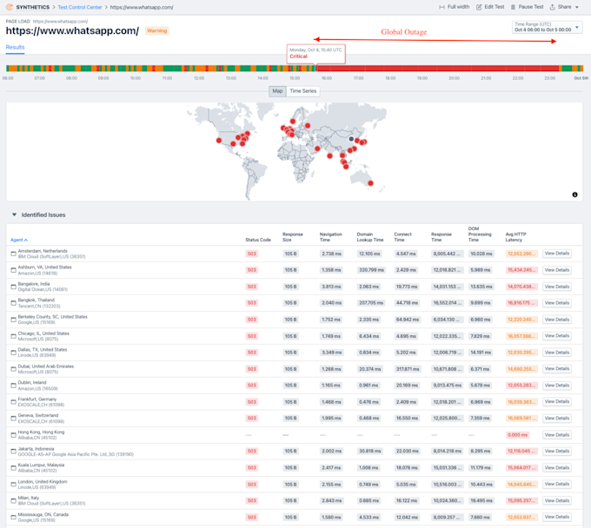Screen dimensions: 591x528
Task: Click the Domain Lookup Time column header
Action: [x=369, y=237]
